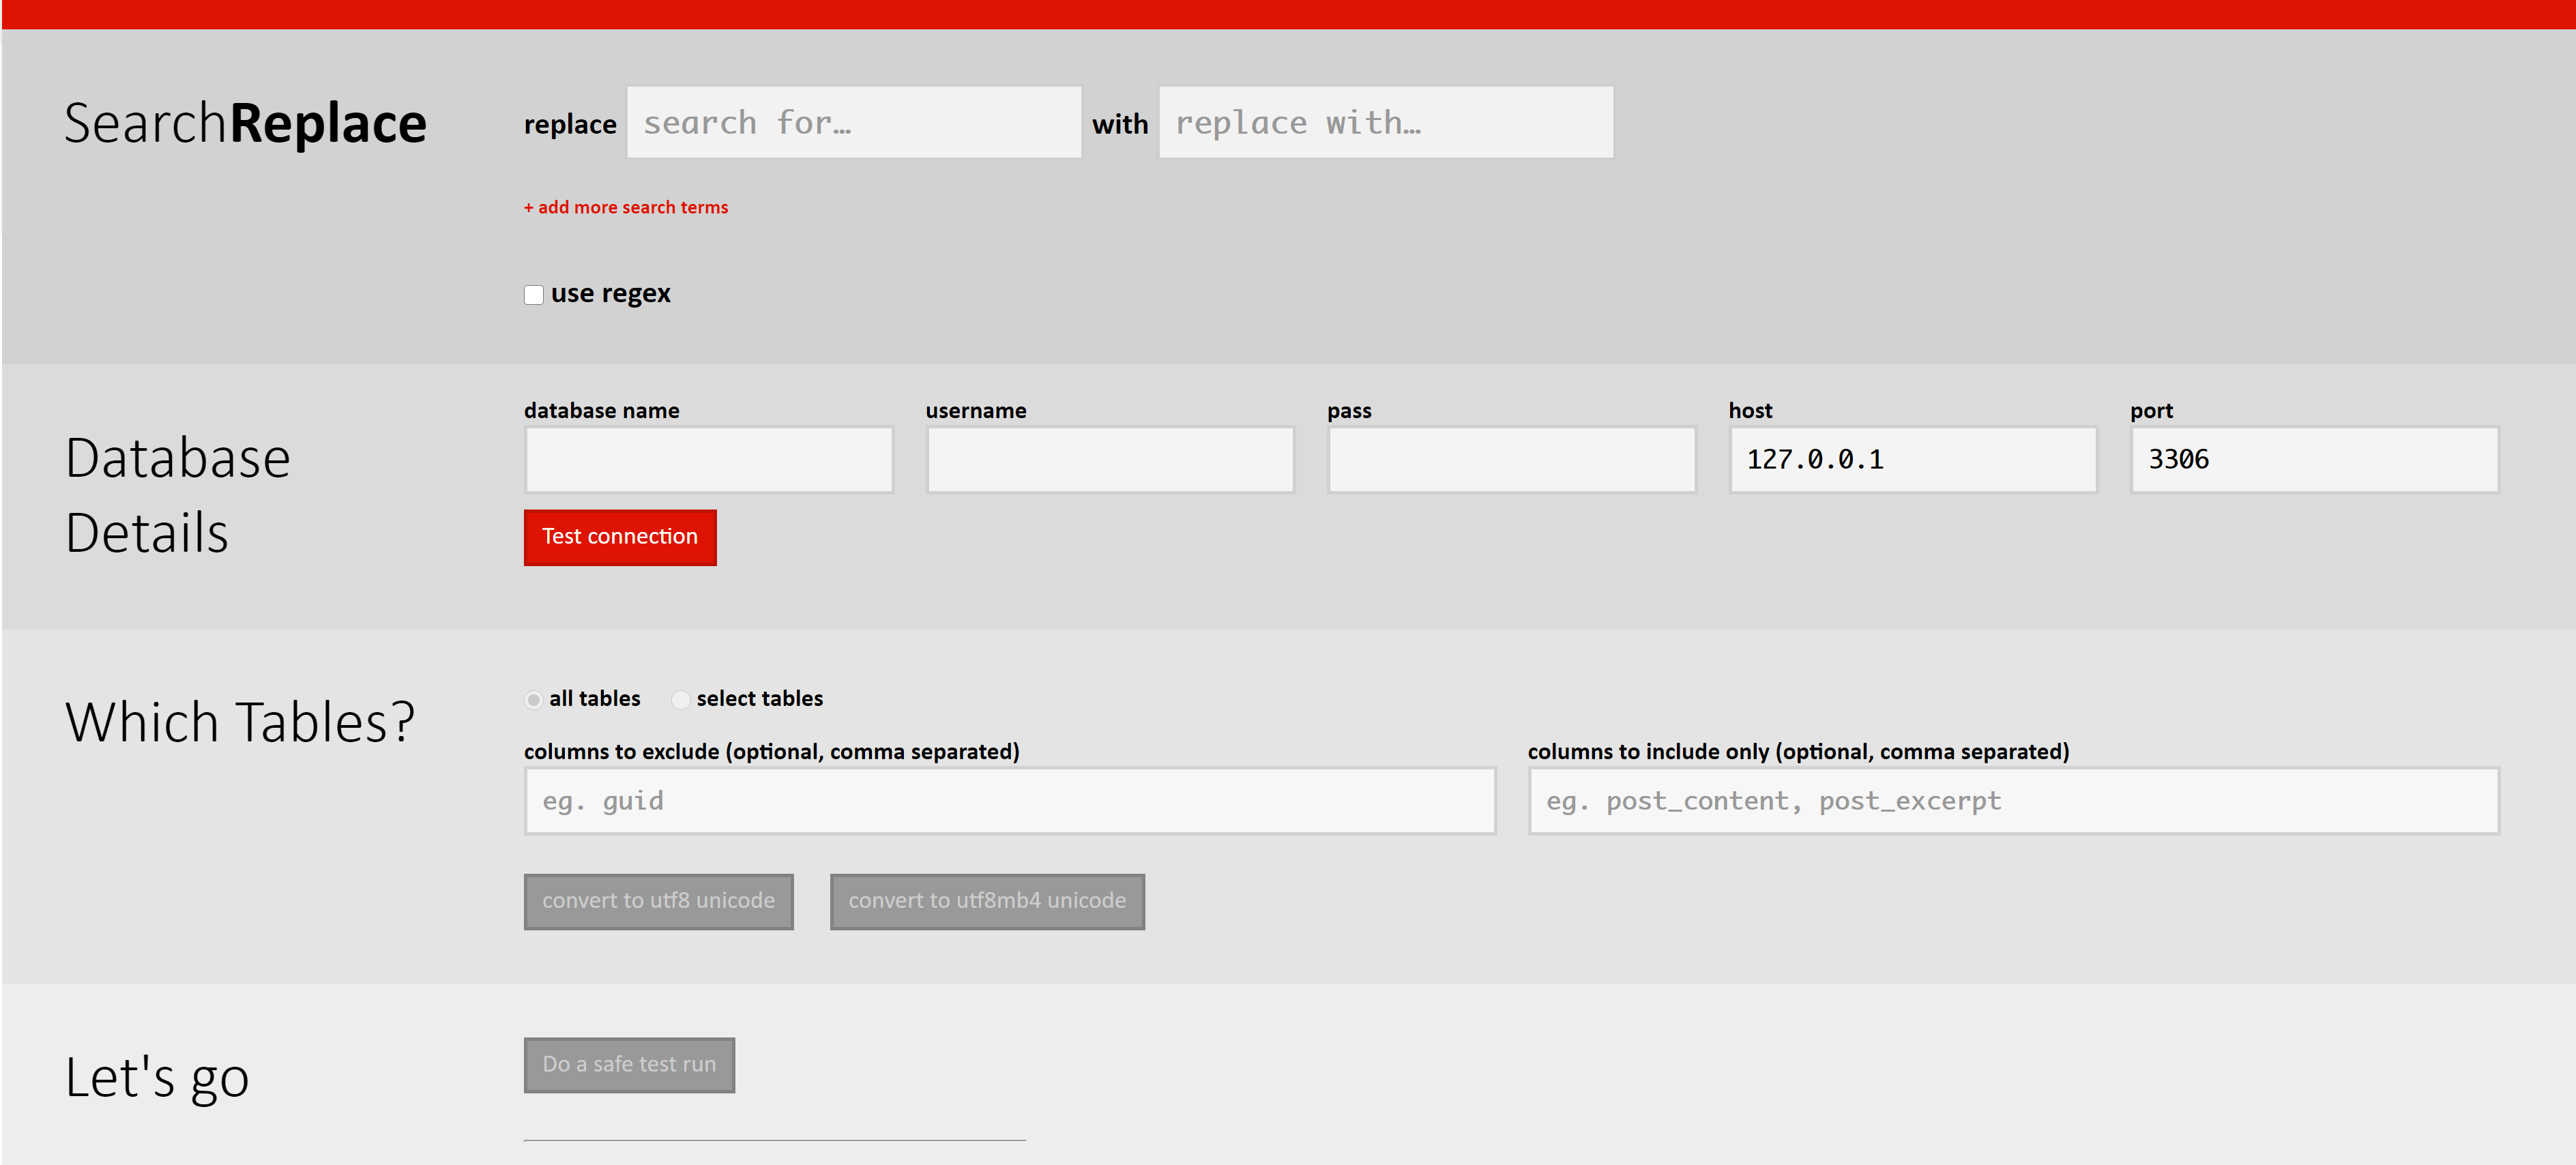Click the 'replace' label before search field
Image resolution: width=2576 pixels, height=1165 pixels.
point(570,125)
